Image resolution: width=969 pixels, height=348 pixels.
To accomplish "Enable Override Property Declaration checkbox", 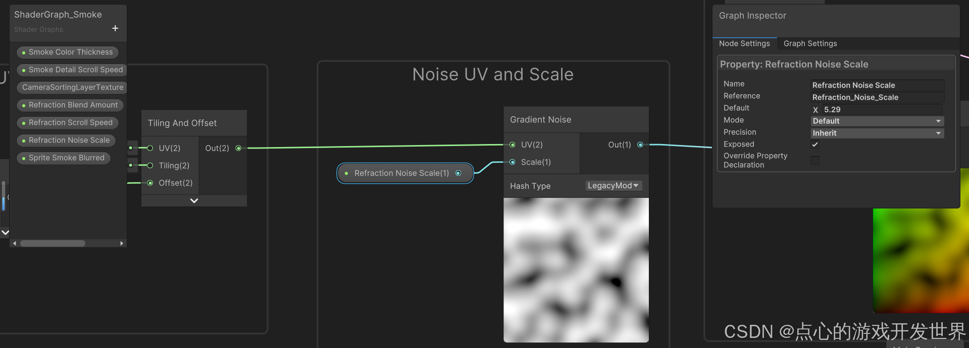I will [x=815, y=160].
